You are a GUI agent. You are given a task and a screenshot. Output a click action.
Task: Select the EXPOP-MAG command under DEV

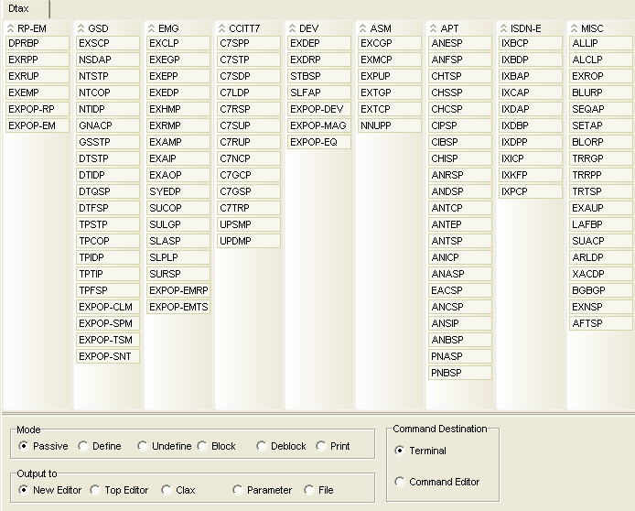[x=318, y=125]
